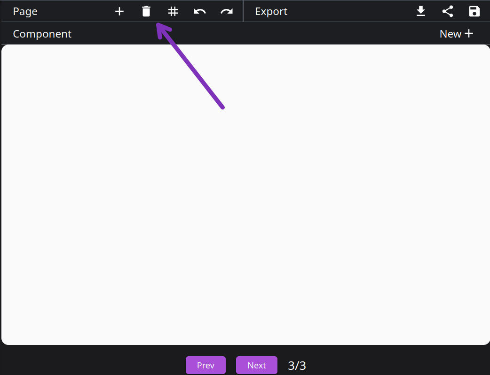Open the Page menu
This screenshot has height=375, width=490.
point(25,11)
